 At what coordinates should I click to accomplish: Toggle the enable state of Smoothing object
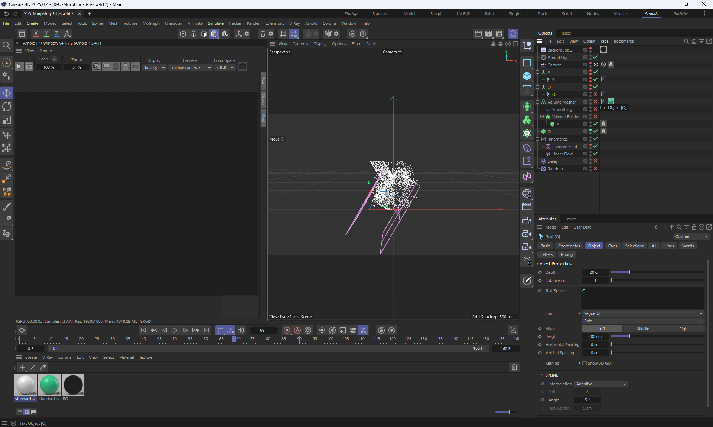pyautogui.click(x=595, y=109)
